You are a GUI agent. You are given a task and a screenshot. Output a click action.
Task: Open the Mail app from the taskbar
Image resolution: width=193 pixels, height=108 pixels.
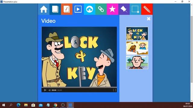point(41,105)
